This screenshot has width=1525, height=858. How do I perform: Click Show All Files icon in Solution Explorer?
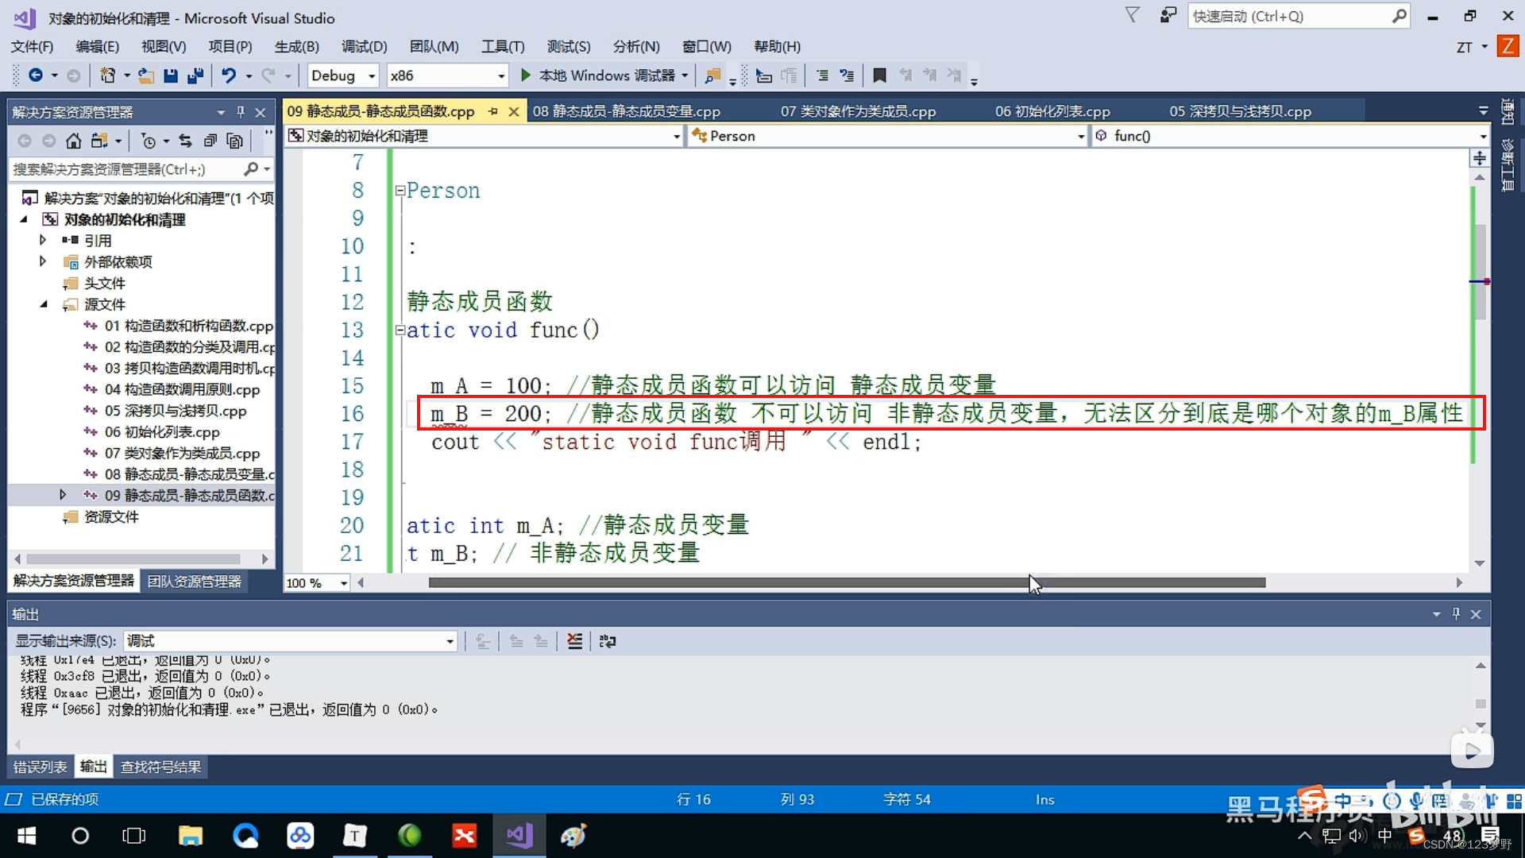point(234,141)
